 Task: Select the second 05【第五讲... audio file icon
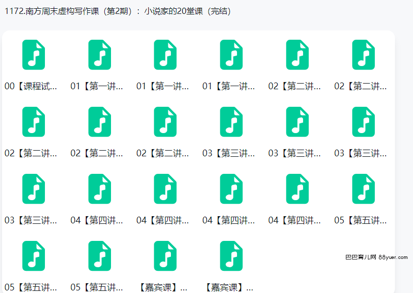coord(34,256)
